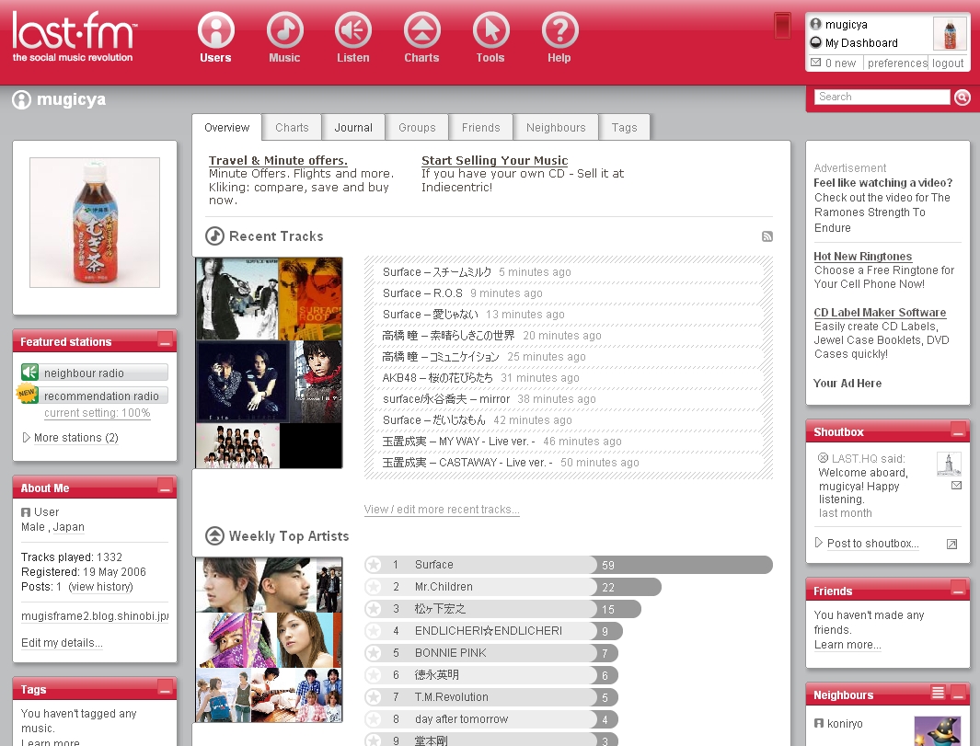Click the star icon next to T.M.Revolution

[374, 696]
